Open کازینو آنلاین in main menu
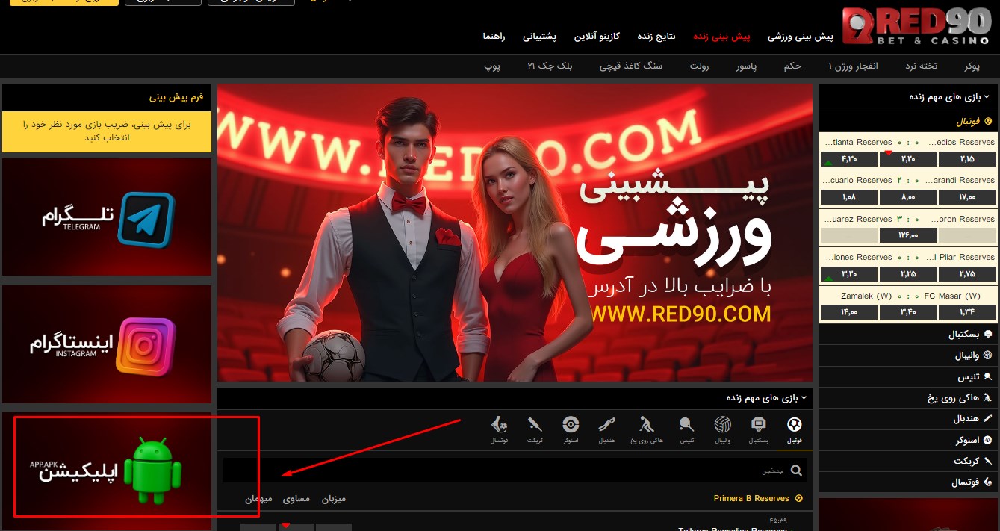 [597, 37]
